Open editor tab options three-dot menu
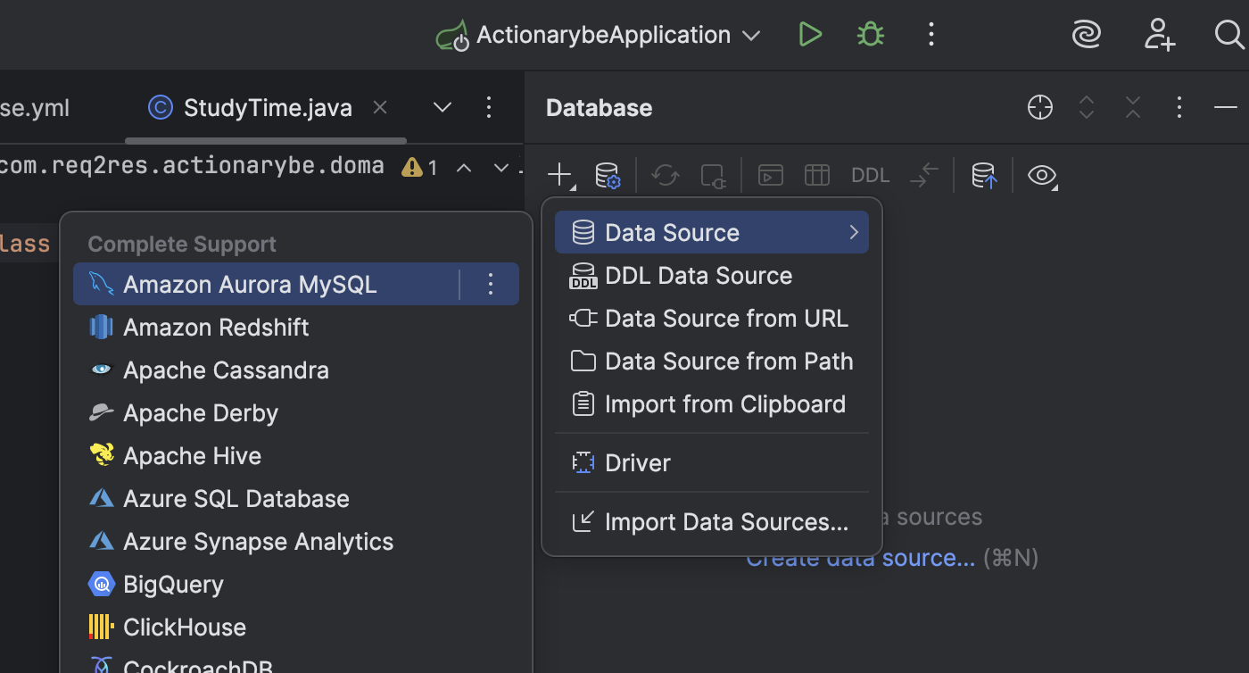This screenshot has width=1249, height=673. (x=488, y=108)
